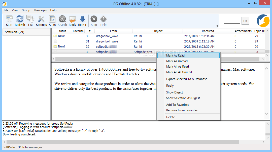Screen dimensions: 272x152
Task: Click log pane horizontal scroll-left arrow
Action: click(4, 142)
